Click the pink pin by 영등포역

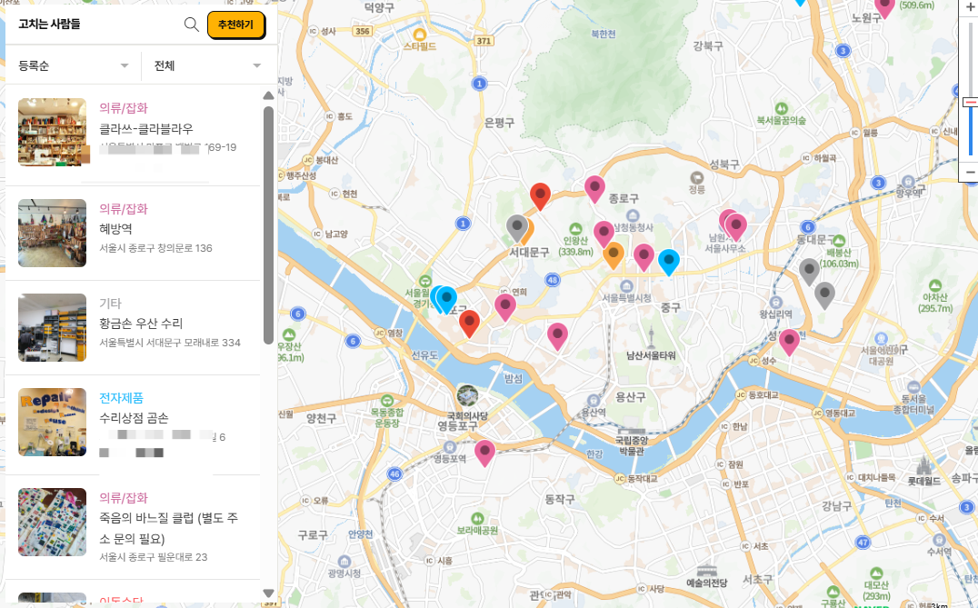484,454
